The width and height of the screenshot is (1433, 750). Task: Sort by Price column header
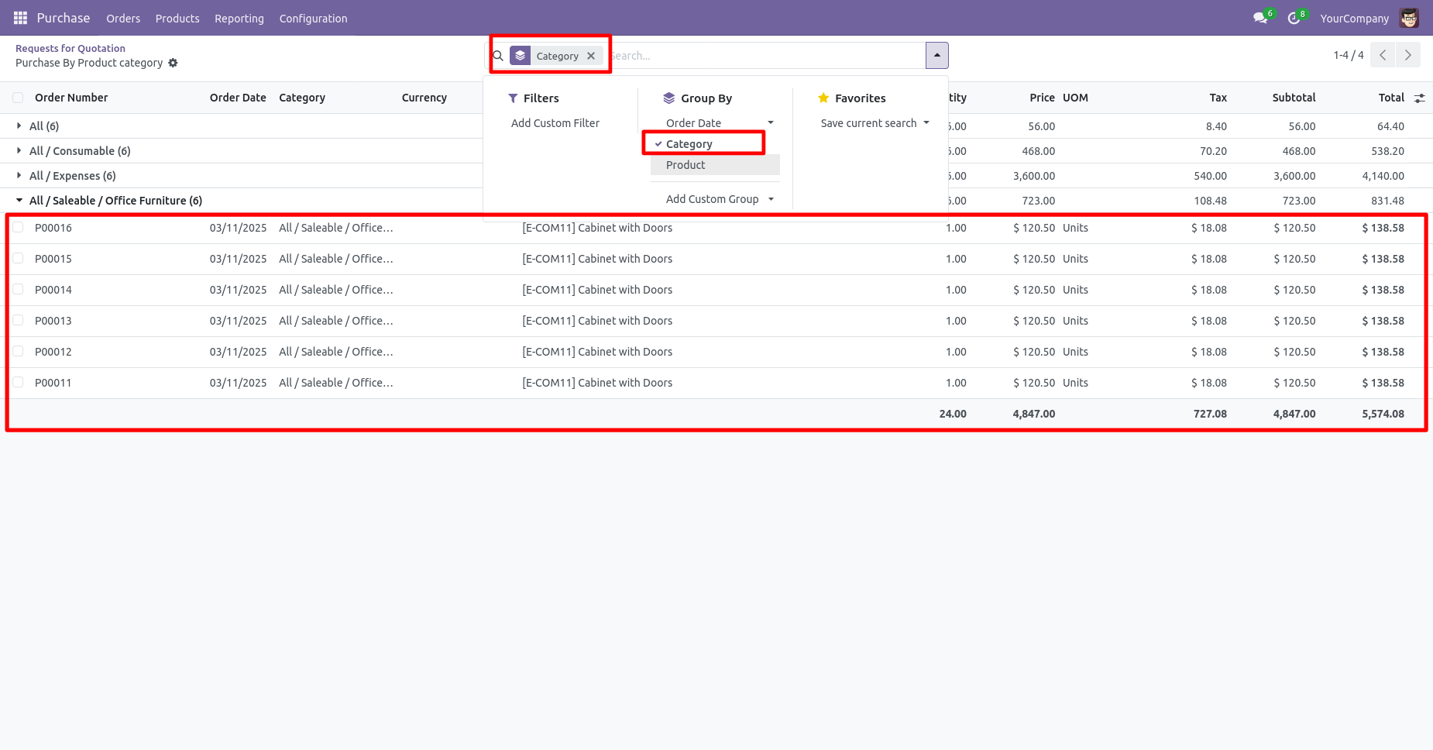pos(1042,98)
